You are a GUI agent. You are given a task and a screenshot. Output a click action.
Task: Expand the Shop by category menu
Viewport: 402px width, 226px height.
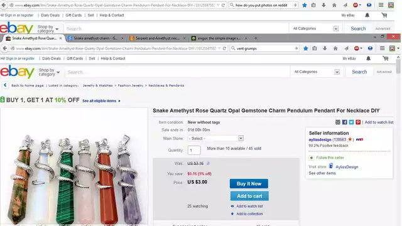pyautogui.click(x=49, y=72)
